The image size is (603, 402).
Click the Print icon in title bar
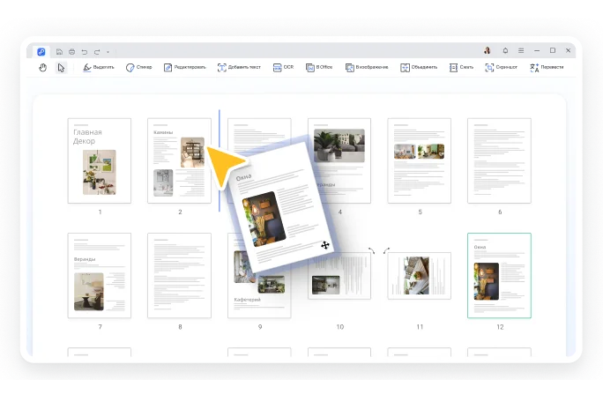[x=72, y=51]
